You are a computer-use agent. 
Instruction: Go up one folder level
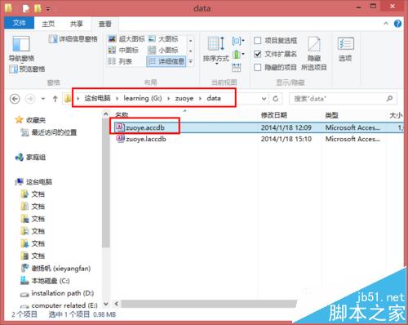click(x=55, y=99)
